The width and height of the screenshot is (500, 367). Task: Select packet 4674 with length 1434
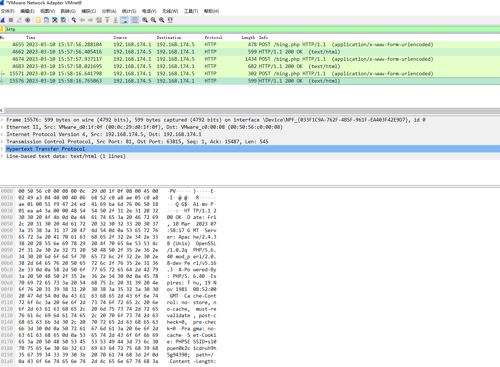[250, 59]
